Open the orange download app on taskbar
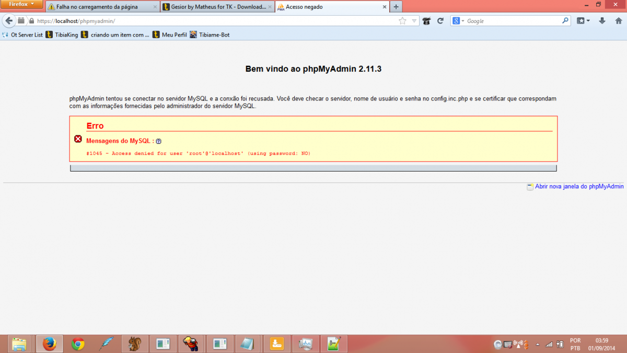The width and height of the screenshot is (627, 353). 277,344
